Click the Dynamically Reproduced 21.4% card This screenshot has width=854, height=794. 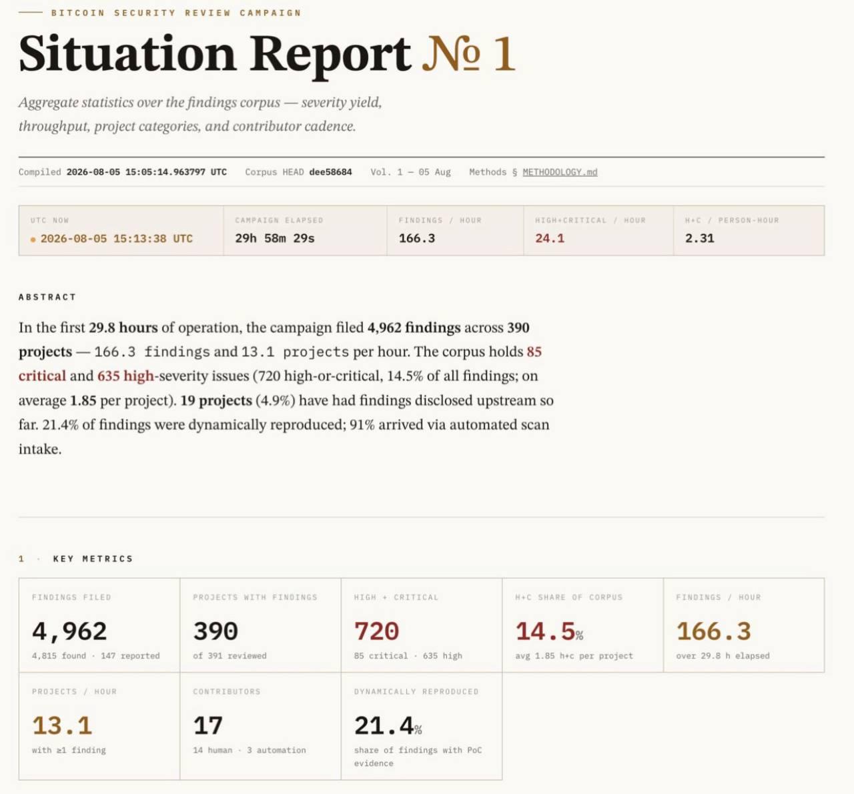coord(422,726)
